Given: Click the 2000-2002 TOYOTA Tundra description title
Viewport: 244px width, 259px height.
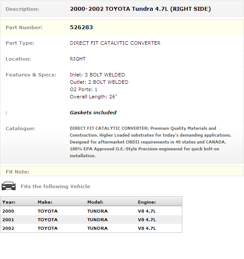Looking at the screenshot, I should click(x=140, y=9).
